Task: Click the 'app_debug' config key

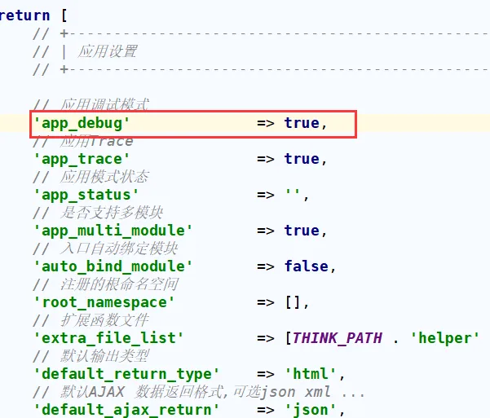Action: coord(82,123)
